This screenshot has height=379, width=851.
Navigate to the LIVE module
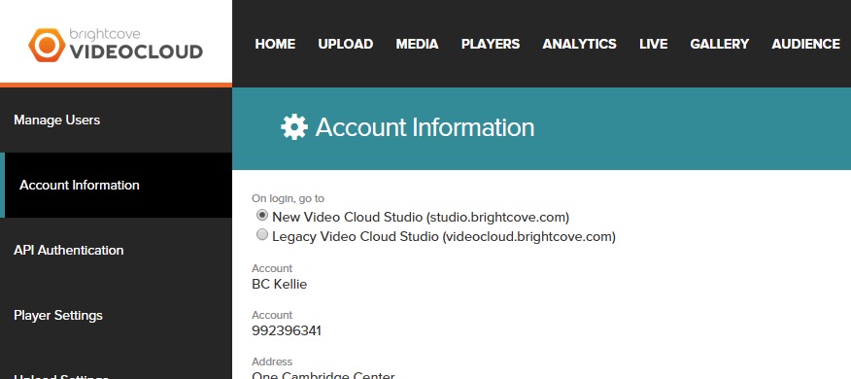click(x=654, y=44)
